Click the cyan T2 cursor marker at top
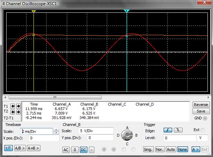 coord(127,11)
